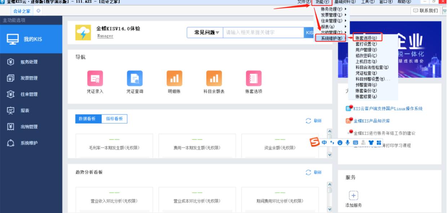Open the 科目余额表 navigation icon
The width and height of the screenshot is (448, 213).
click(214, 78)
